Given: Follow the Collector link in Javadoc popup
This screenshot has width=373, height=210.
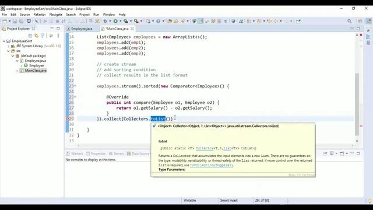Looking at the screenshot, I should click(x=205, y=148).
